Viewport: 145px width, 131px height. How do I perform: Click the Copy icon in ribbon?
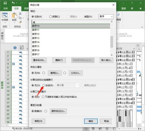[20, 18]
